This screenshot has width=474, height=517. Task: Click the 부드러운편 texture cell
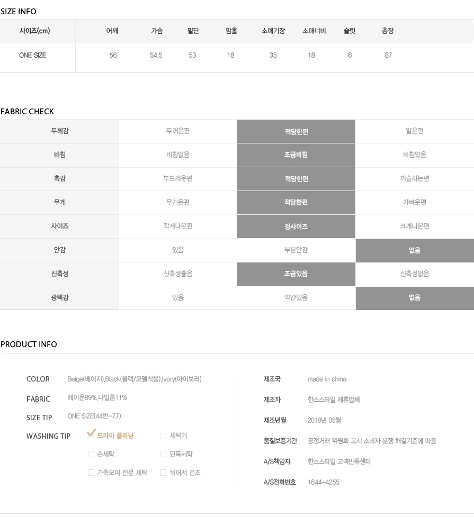tap(178, 178)
